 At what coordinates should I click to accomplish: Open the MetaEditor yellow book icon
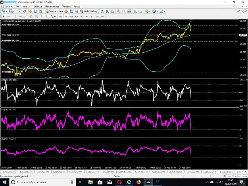66,11
